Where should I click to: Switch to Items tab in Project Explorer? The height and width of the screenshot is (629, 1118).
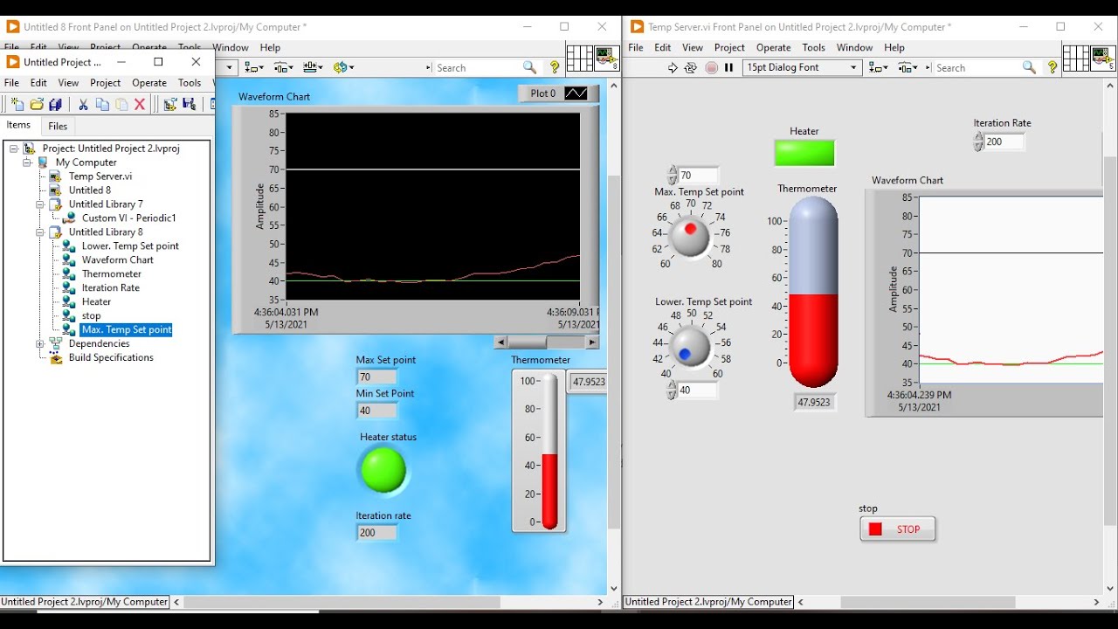pyautogui.click(x=19, y=125)
